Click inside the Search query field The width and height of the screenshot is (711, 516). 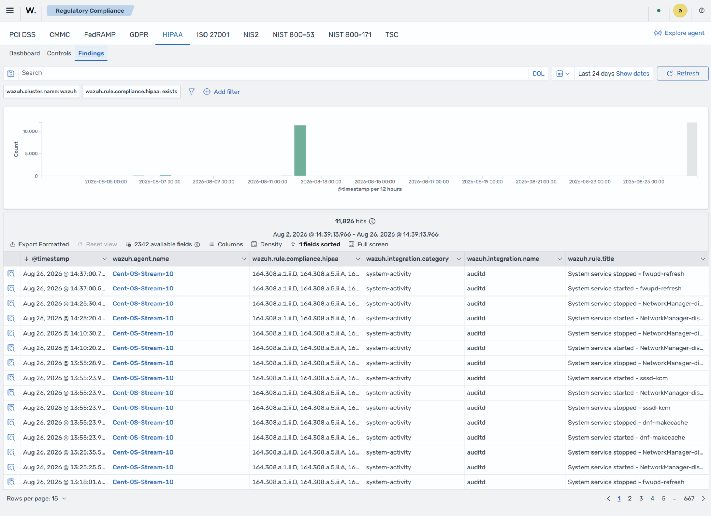pyautogui.click(x=273, y=74)
